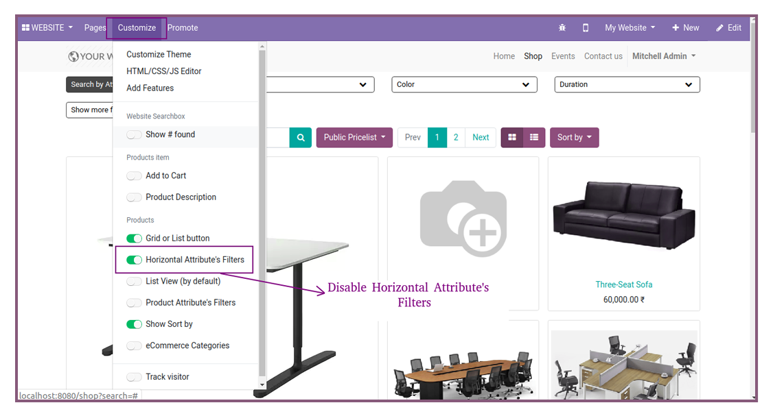Switch to mobile preview icon

click(x=586, y=27)
